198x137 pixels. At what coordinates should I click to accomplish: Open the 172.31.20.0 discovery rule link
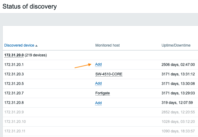pyautogui.click(x=14, y=55)
